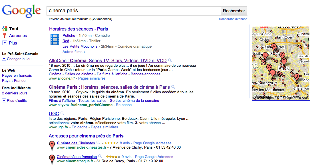Click the film strip showtimes icon
The image size is (314, 166).
[55, 40]
